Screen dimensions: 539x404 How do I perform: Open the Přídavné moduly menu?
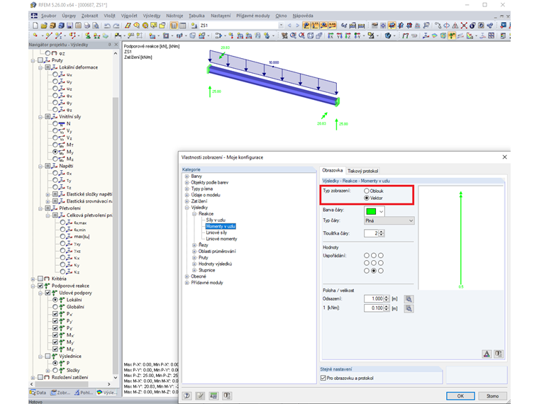pos(252,16)
